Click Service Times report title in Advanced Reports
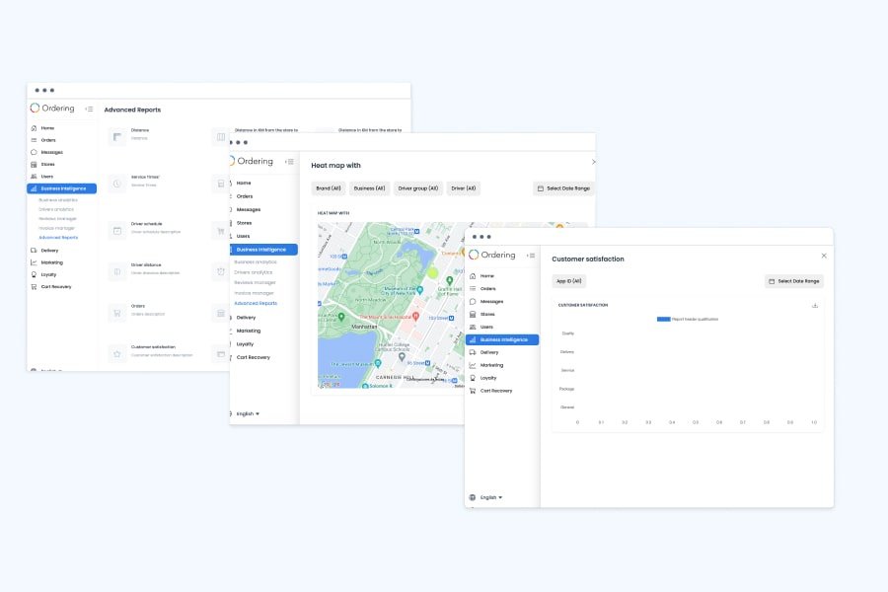 coord(146,177)
